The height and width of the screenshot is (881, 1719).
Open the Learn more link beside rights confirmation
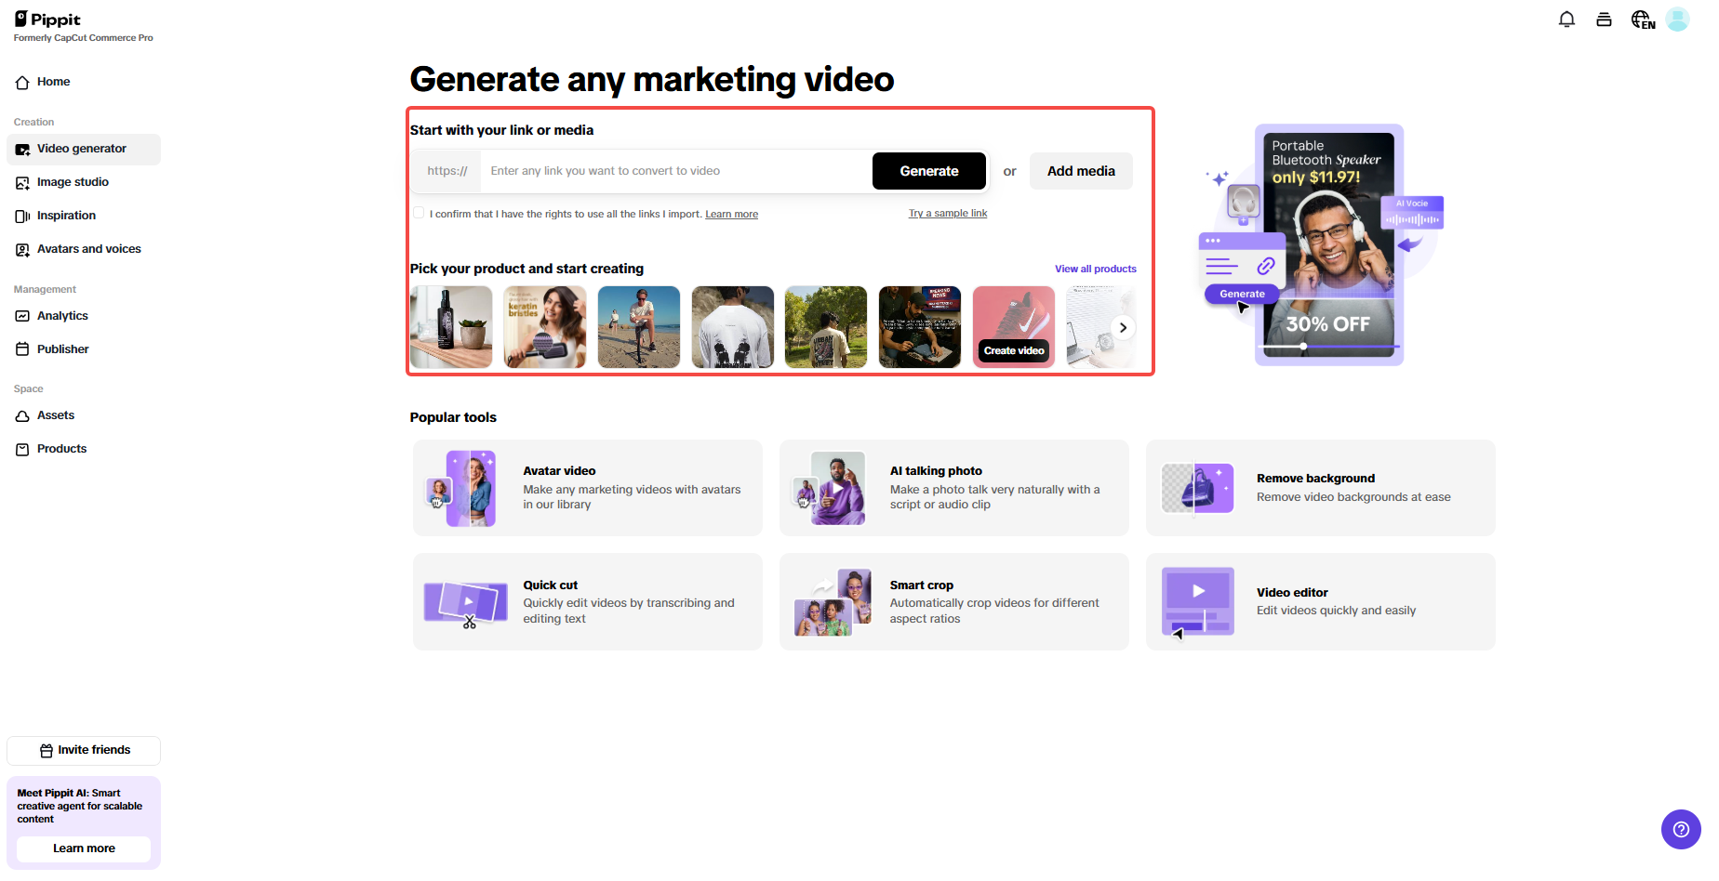pyautogui.click(x=731, y=215)
